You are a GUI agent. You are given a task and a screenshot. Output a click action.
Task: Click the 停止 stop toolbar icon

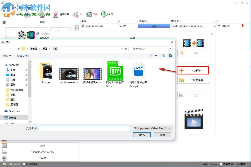pos(75,14)
